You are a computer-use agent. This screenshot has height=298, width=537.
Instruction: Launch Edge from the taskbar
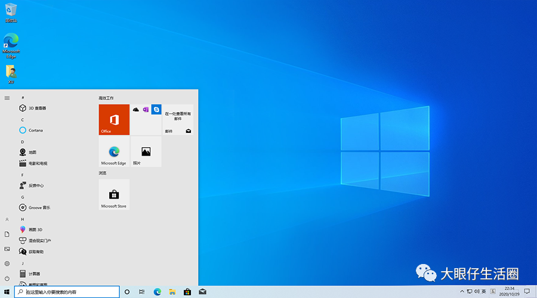coord(157,292)
